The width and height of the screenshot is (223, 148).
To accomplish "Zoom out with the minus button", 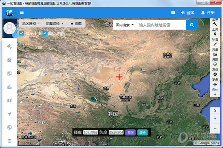I will click(215, 128).
